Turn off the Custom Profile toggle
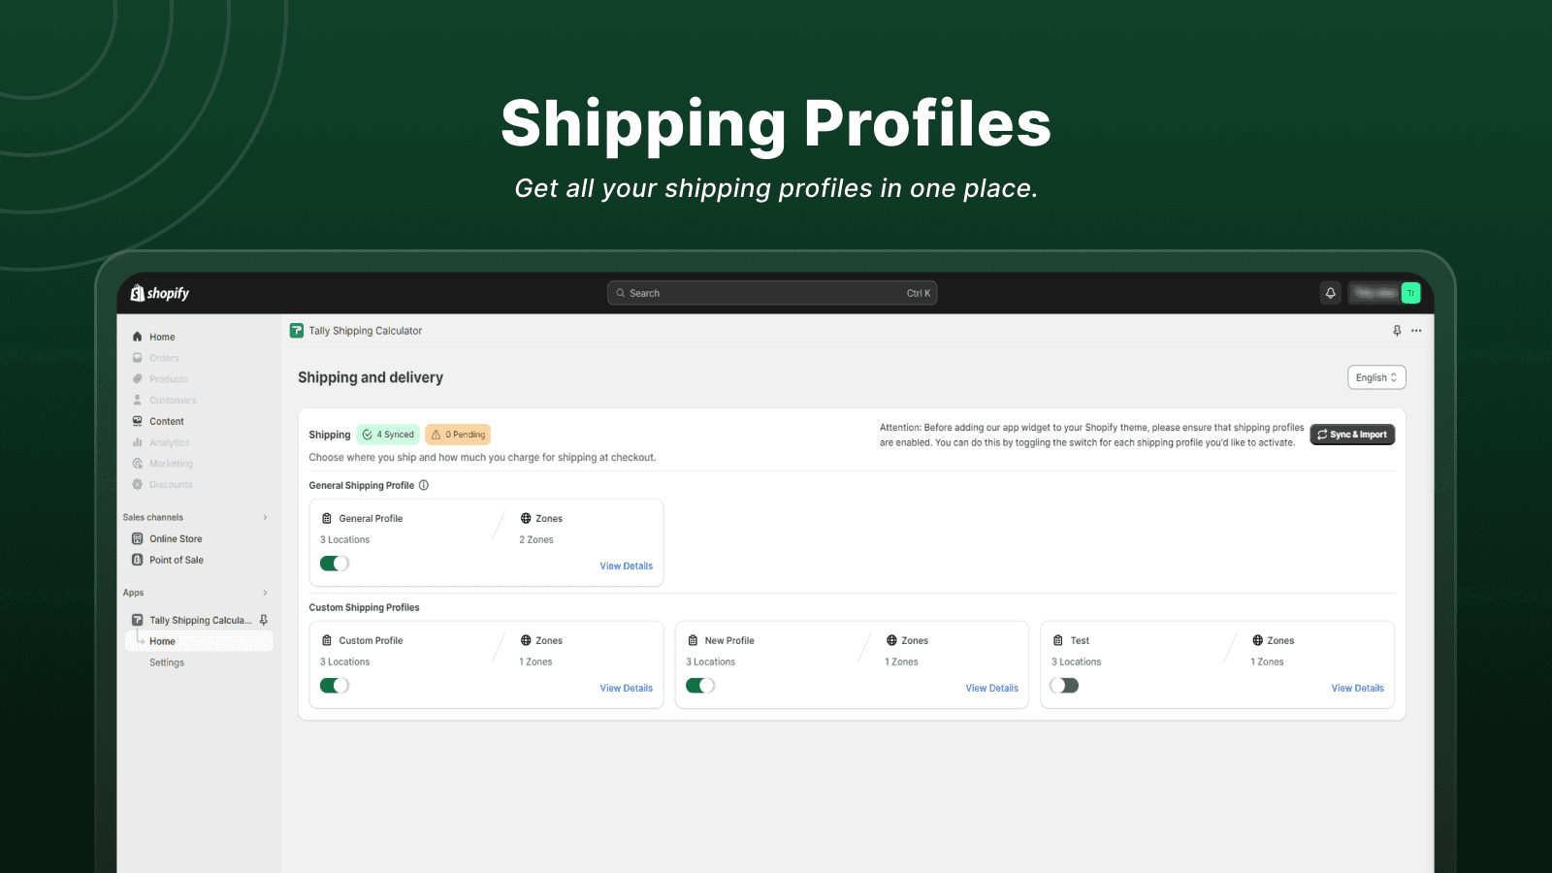 (x=334, y=685)
